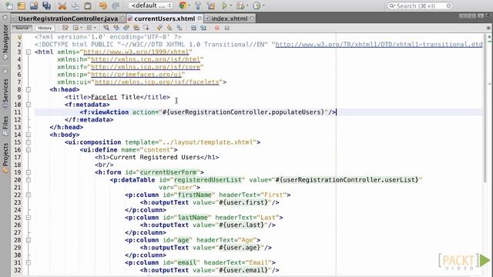Image resolution: width=493 pixels, height=277 pixels.
Task: Open the <default ...> configuration dropdown
Action: tap(151, 5)
